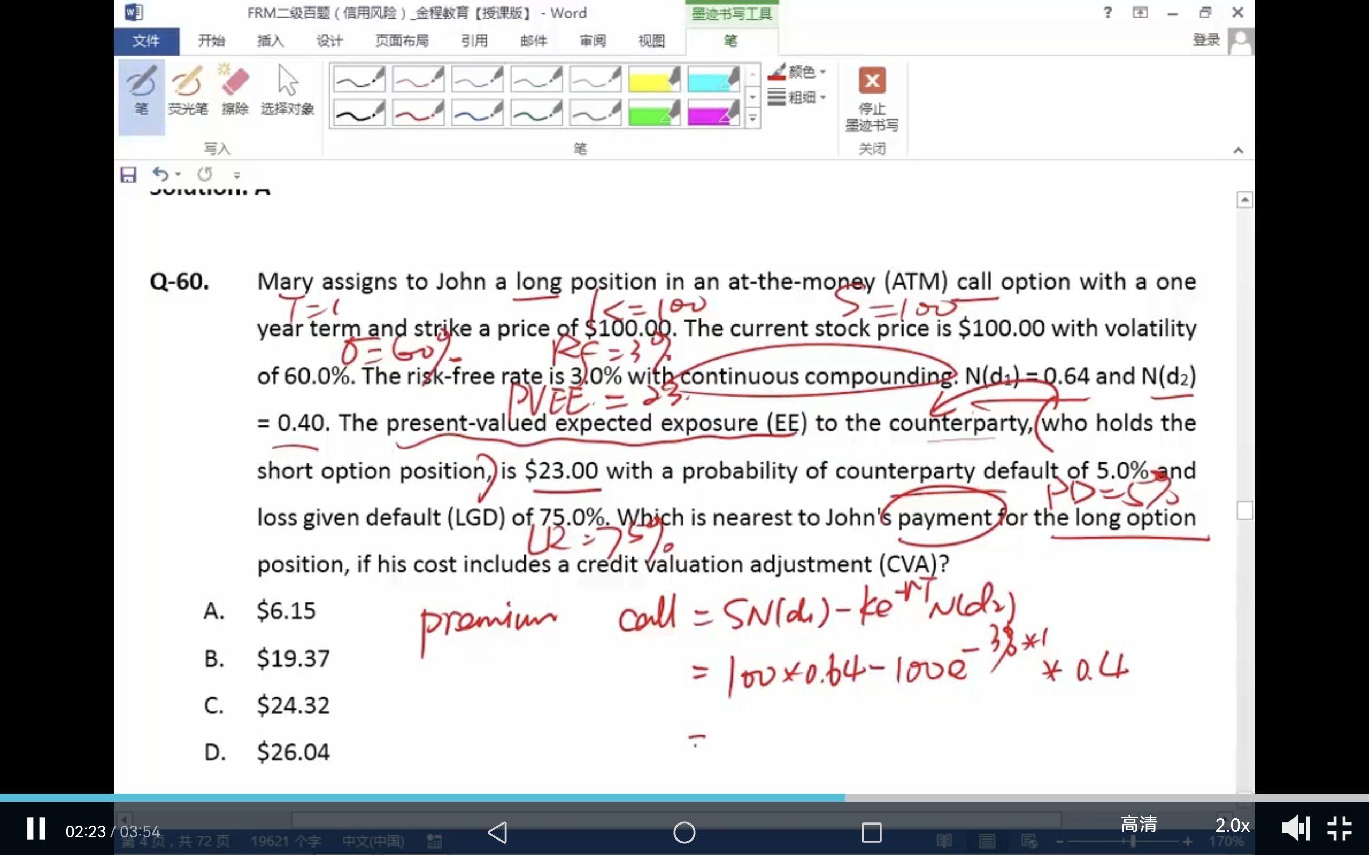The image size is (1369, 855).
Task: Click the Undo arrow icon
Action: 160,174
